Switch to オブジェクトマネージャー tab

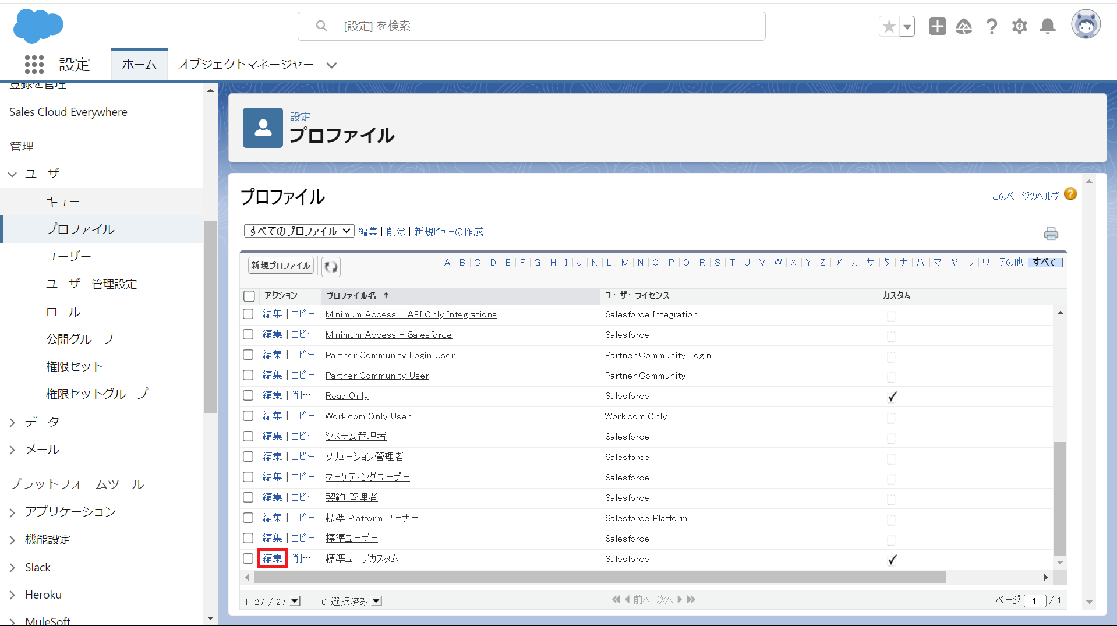(x=246, y=64)
